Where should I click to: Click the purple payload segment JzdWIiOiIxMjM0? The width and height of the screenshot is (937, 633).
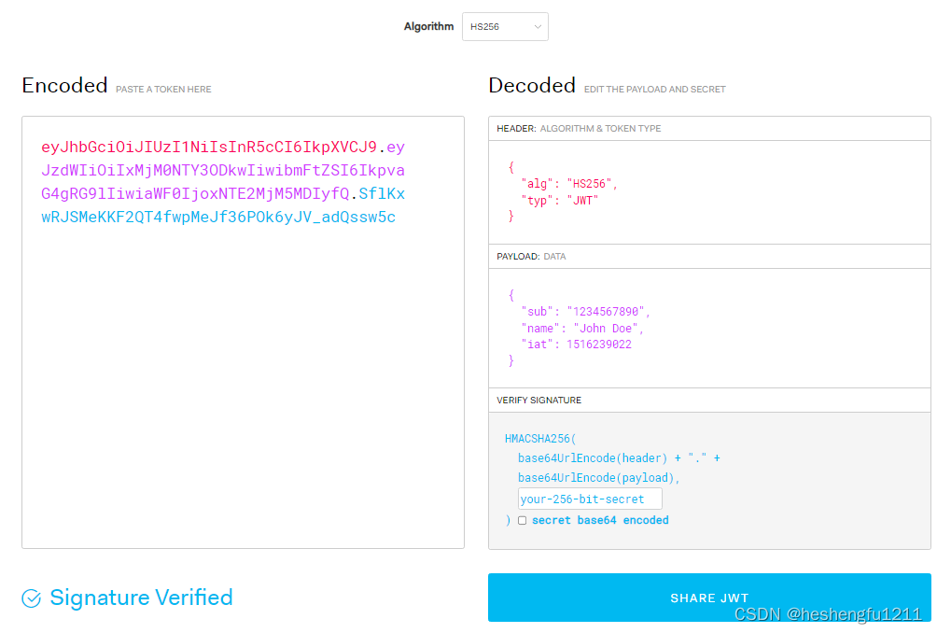tap(223, 170)
